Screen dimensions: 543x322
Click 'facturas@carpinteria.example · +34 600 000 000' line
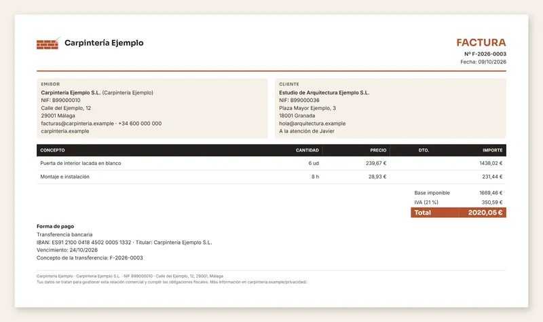[x=101, y=124]
